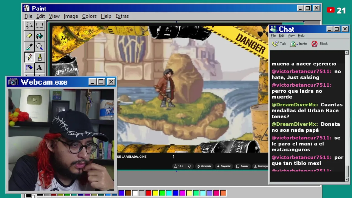Click the Chat scrollbar thumb
The height and width of the screenshot is (198, 352).
click(346, 171)
